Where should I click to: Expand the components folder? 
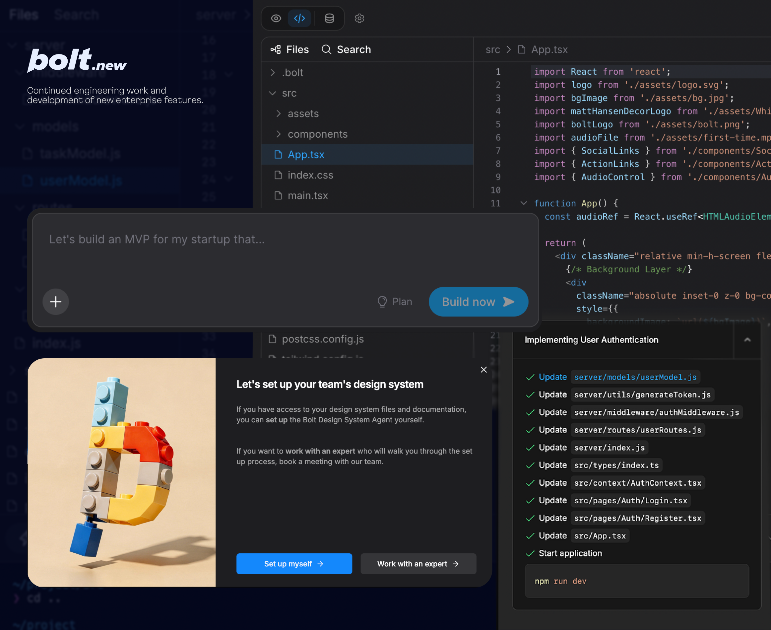(367, 134)
